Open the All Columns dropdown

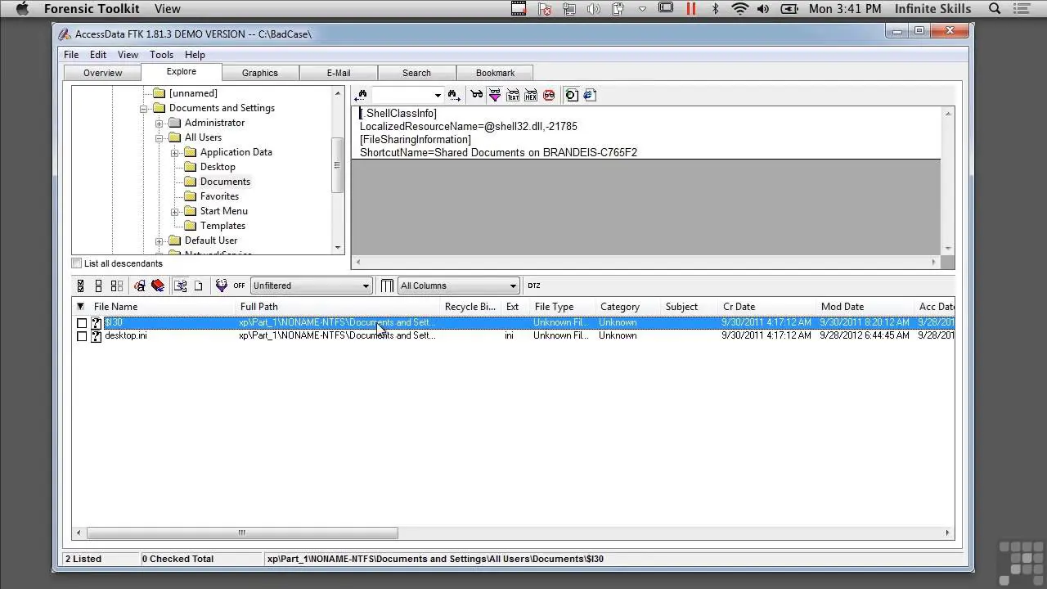(x=513, y=286)
